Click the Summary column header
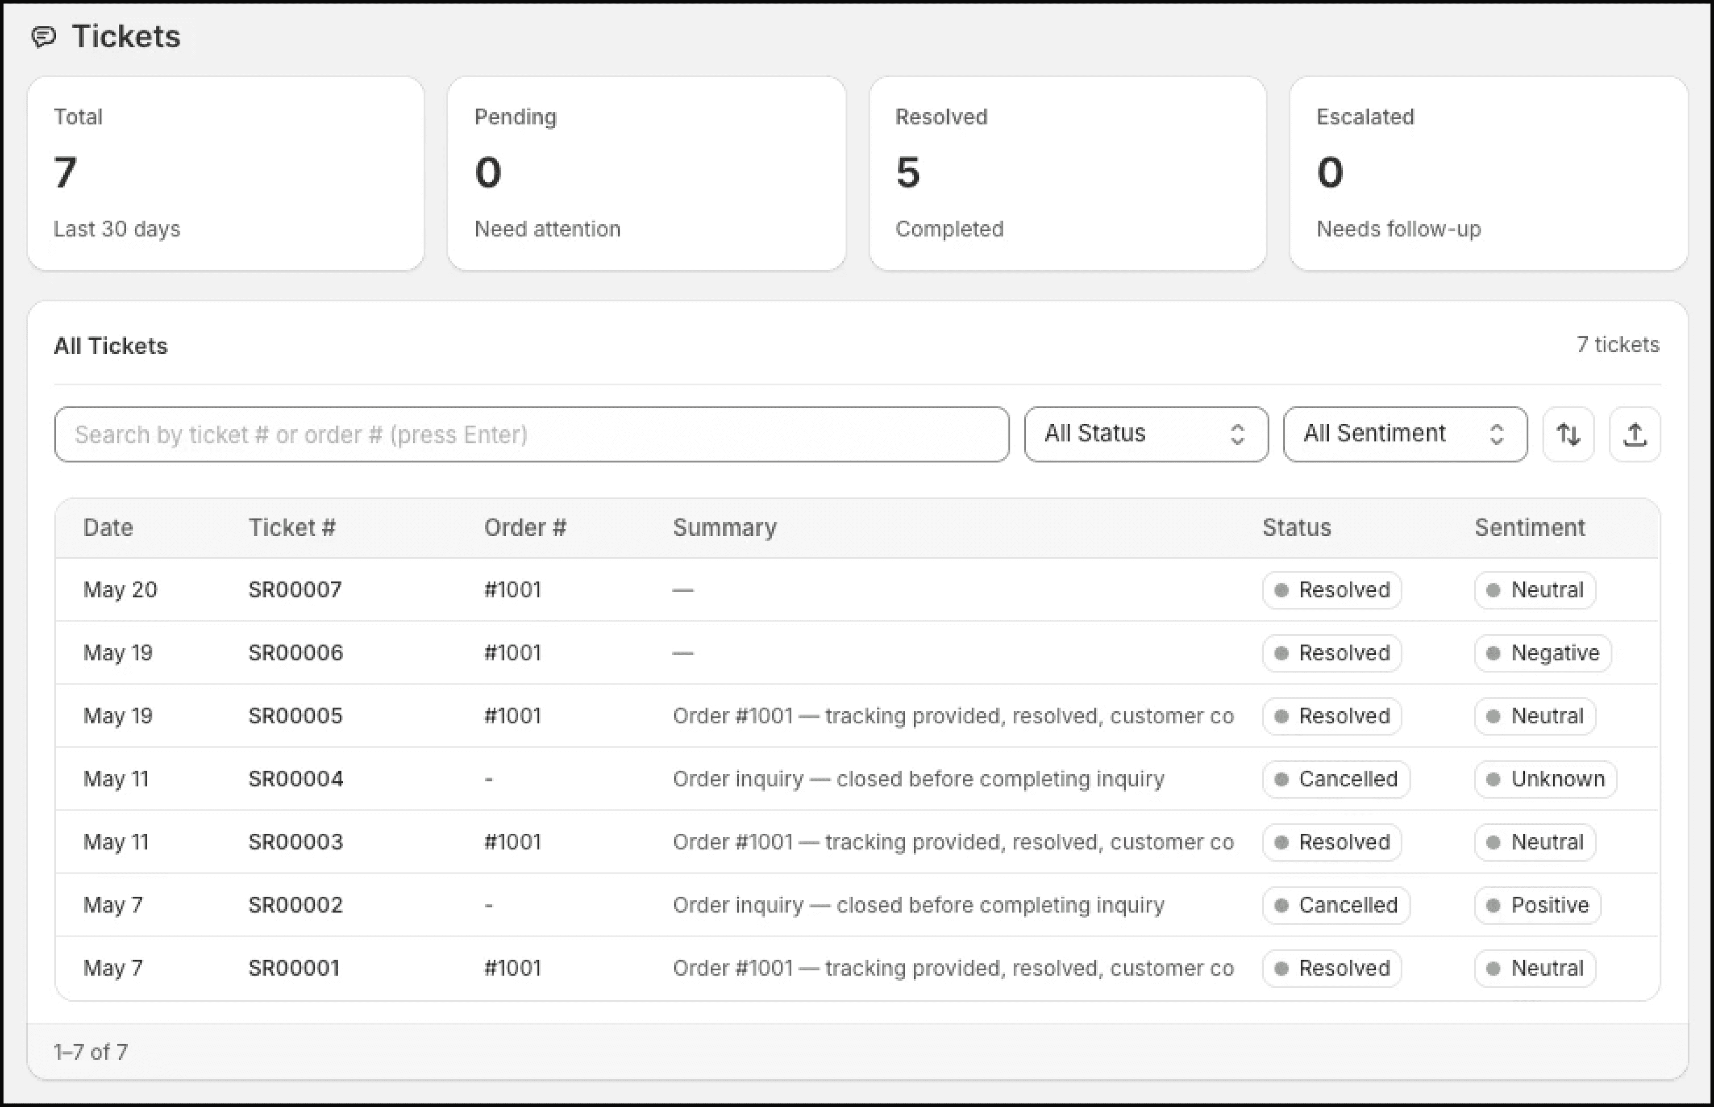 point(725,528)
